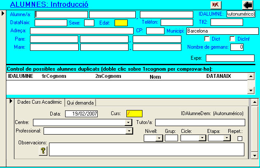The width and height of the screenshot is (260, 168).
Task: Click the first Mare field
Action: pos(54,47)
